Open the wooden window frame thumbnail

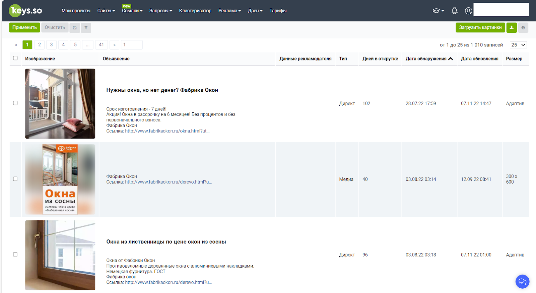coord(60,255)
